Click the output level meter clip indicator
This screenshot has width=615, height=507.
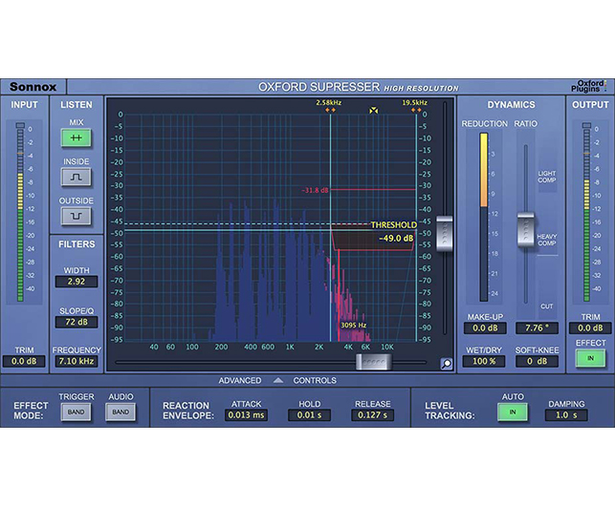(x=586, y=125)
